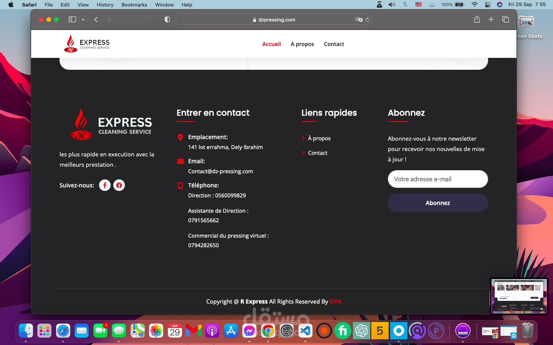Open the View menu
This screenshot has width=553, height=345.
[83, 5]
